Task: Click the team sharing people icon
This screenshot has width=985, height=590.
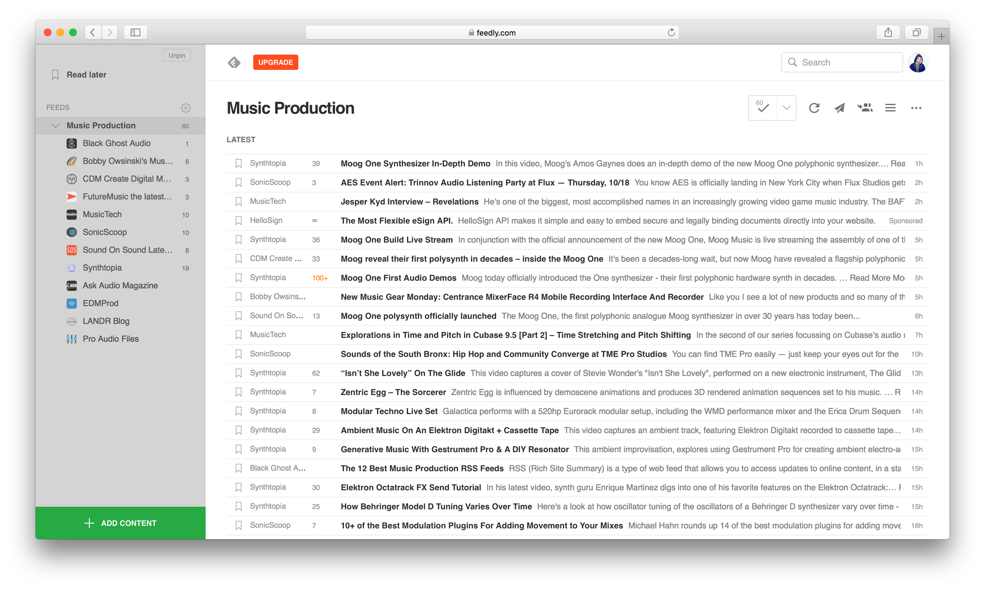Action: [865, 107]
